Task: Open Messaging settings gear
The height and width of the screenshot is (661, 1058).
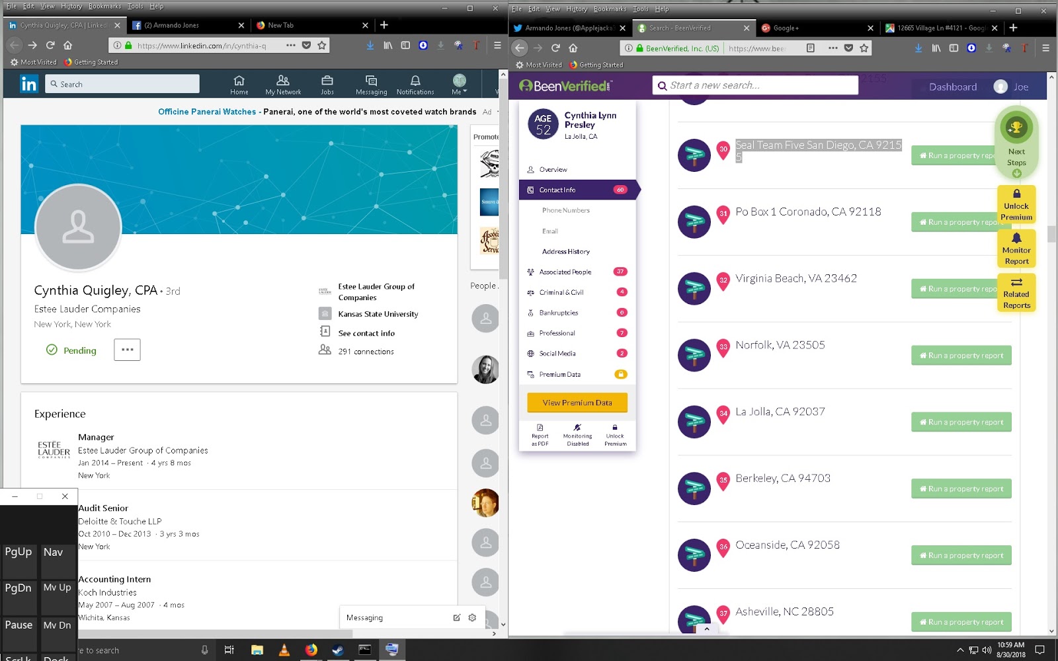Action: pyautogui.click(x=472, y=617)
